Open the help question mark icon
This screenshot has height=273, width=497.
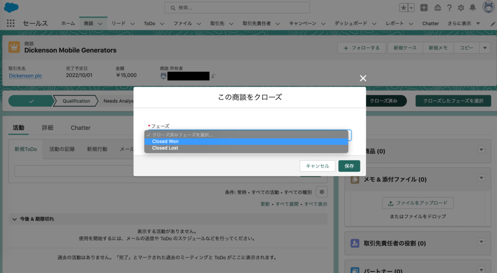(x=449, y=8)
